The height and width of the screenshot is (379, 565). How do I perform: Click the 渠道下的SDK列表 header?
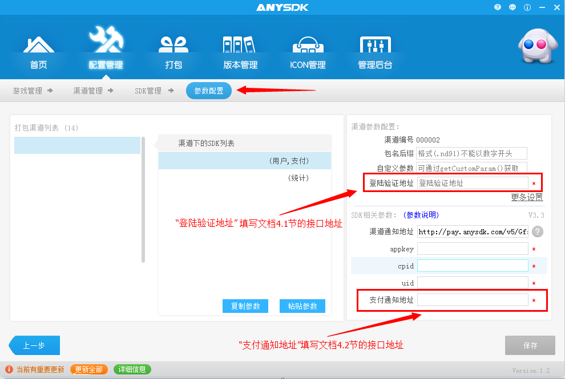[x=206, y=143]
